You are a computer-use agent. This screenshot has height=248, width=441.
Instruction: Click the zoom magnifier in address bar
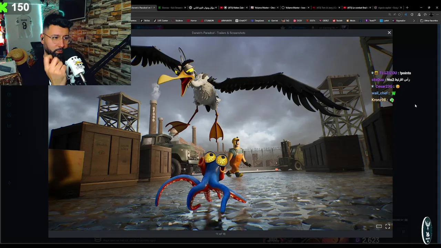[x=390, y=14]
